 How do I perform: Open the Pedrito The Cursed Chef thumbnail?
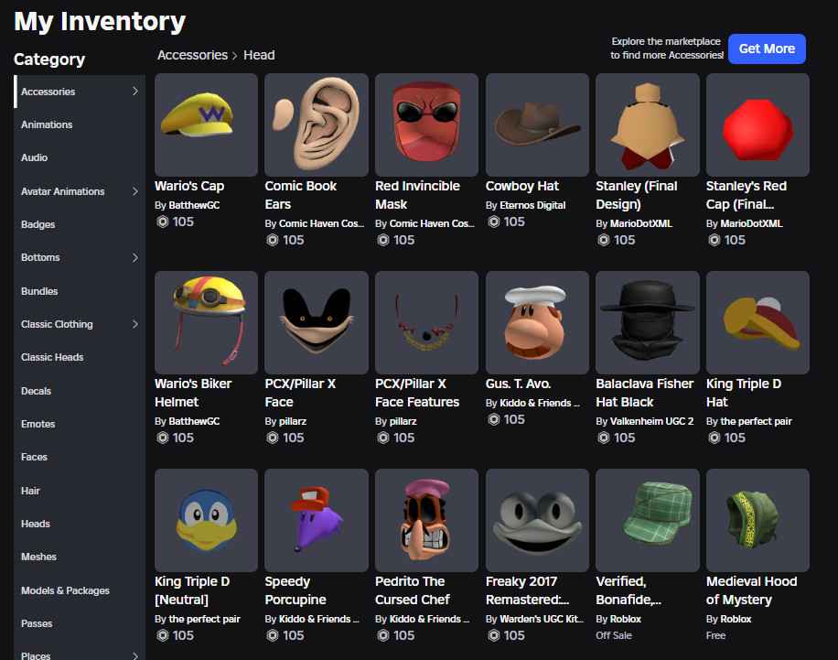(426, 521)
